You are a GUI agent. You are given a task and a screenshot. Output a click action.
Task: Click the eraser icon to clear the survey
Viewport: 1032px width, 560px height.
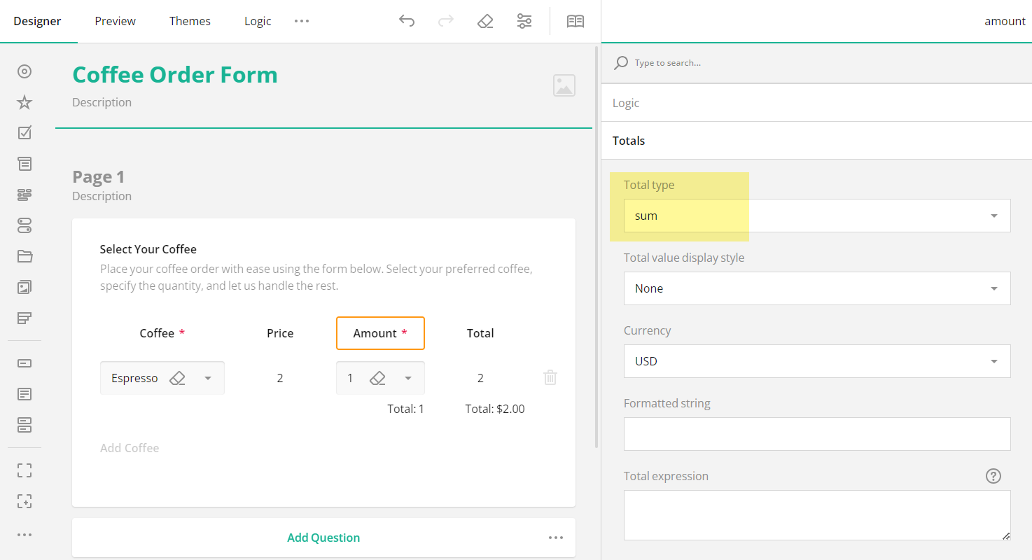click(x=485, y=21)
